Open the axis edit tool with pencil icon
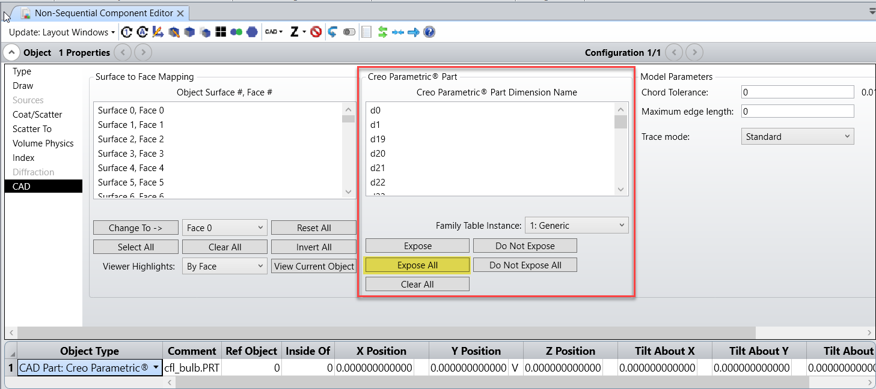876x389 pixels. 158,32
